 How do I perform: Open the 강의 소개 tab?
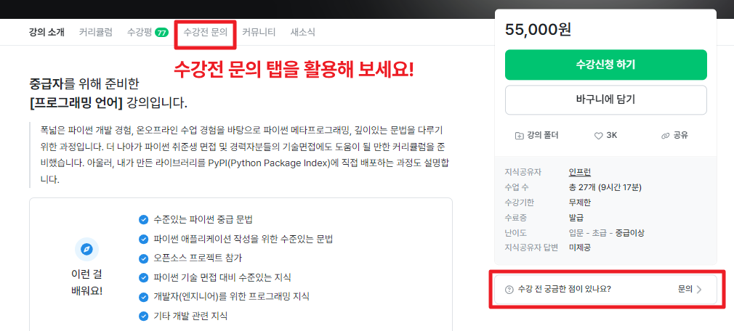(47, 32)
